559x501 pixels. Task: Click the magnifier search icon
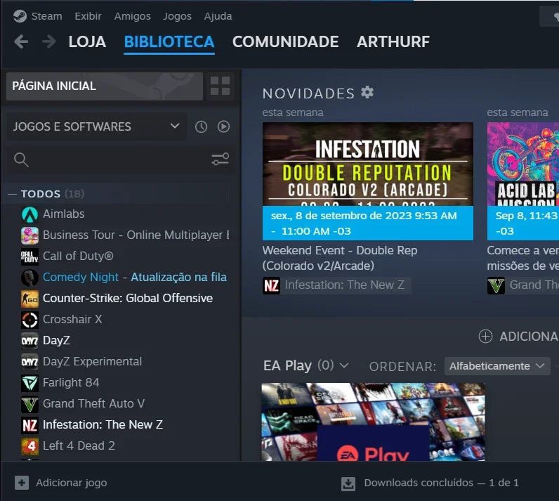tap(21, 160)
